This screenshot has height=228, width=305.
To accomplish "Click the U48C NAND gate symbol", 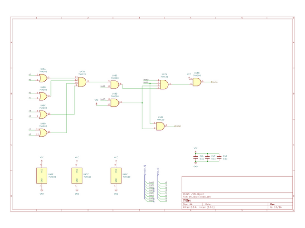I will point(114,85).
